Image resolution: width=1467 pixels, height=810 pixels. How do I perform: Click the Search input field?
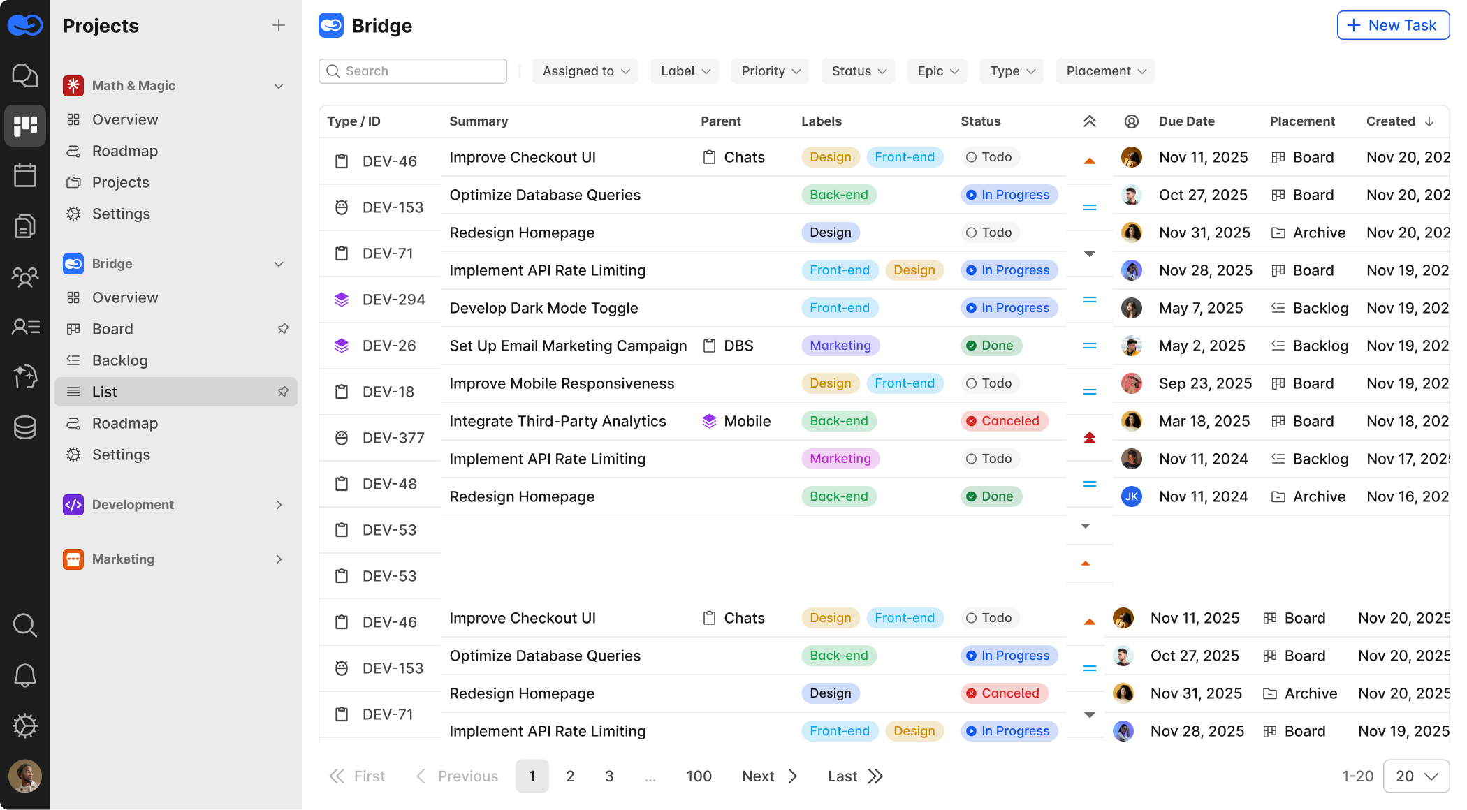(413, 71)
